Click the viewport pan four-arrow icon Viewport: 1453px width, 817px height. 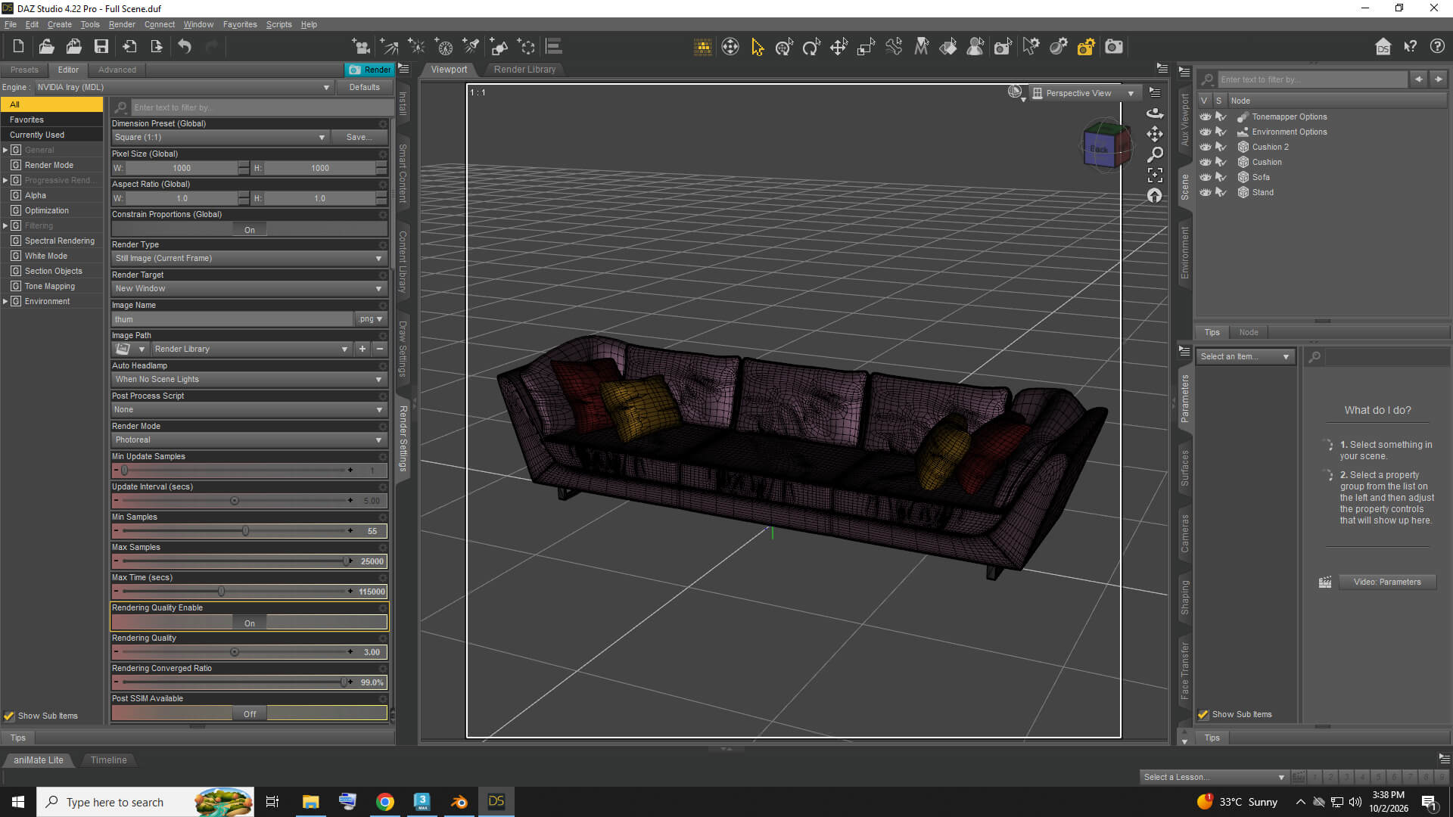1155,134
